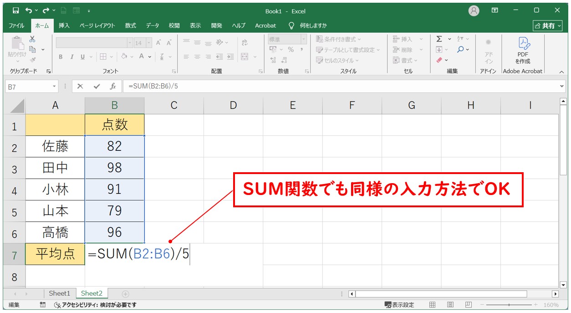Image resolution: width=571 pixels, height=313 pixels.
Task: Toggle Middle Align for cell
Action: (x=197, y=42)
